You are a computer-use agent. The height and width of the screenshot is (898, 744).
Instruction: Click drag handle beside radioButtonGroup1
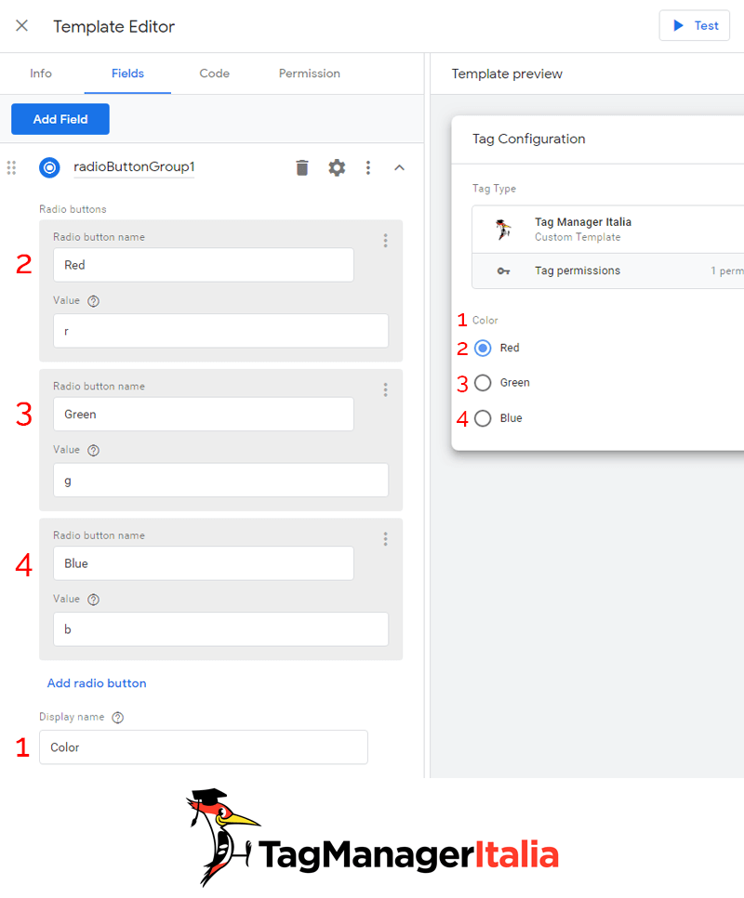pyautogui.click(x=12, y=167)
